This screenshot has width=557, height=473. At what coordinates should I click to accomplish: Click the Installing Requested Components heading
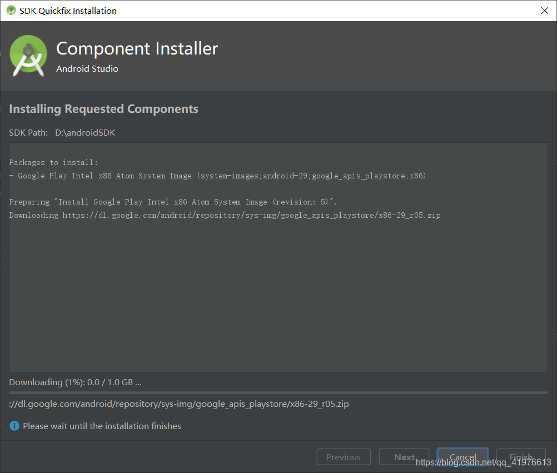(x=103, y=109)
